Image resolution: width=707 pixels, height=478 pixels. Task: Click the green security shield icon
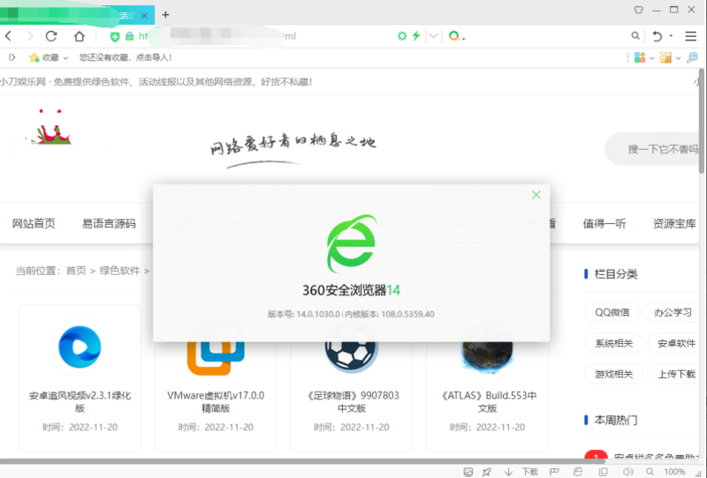click(x=115, y=36)
